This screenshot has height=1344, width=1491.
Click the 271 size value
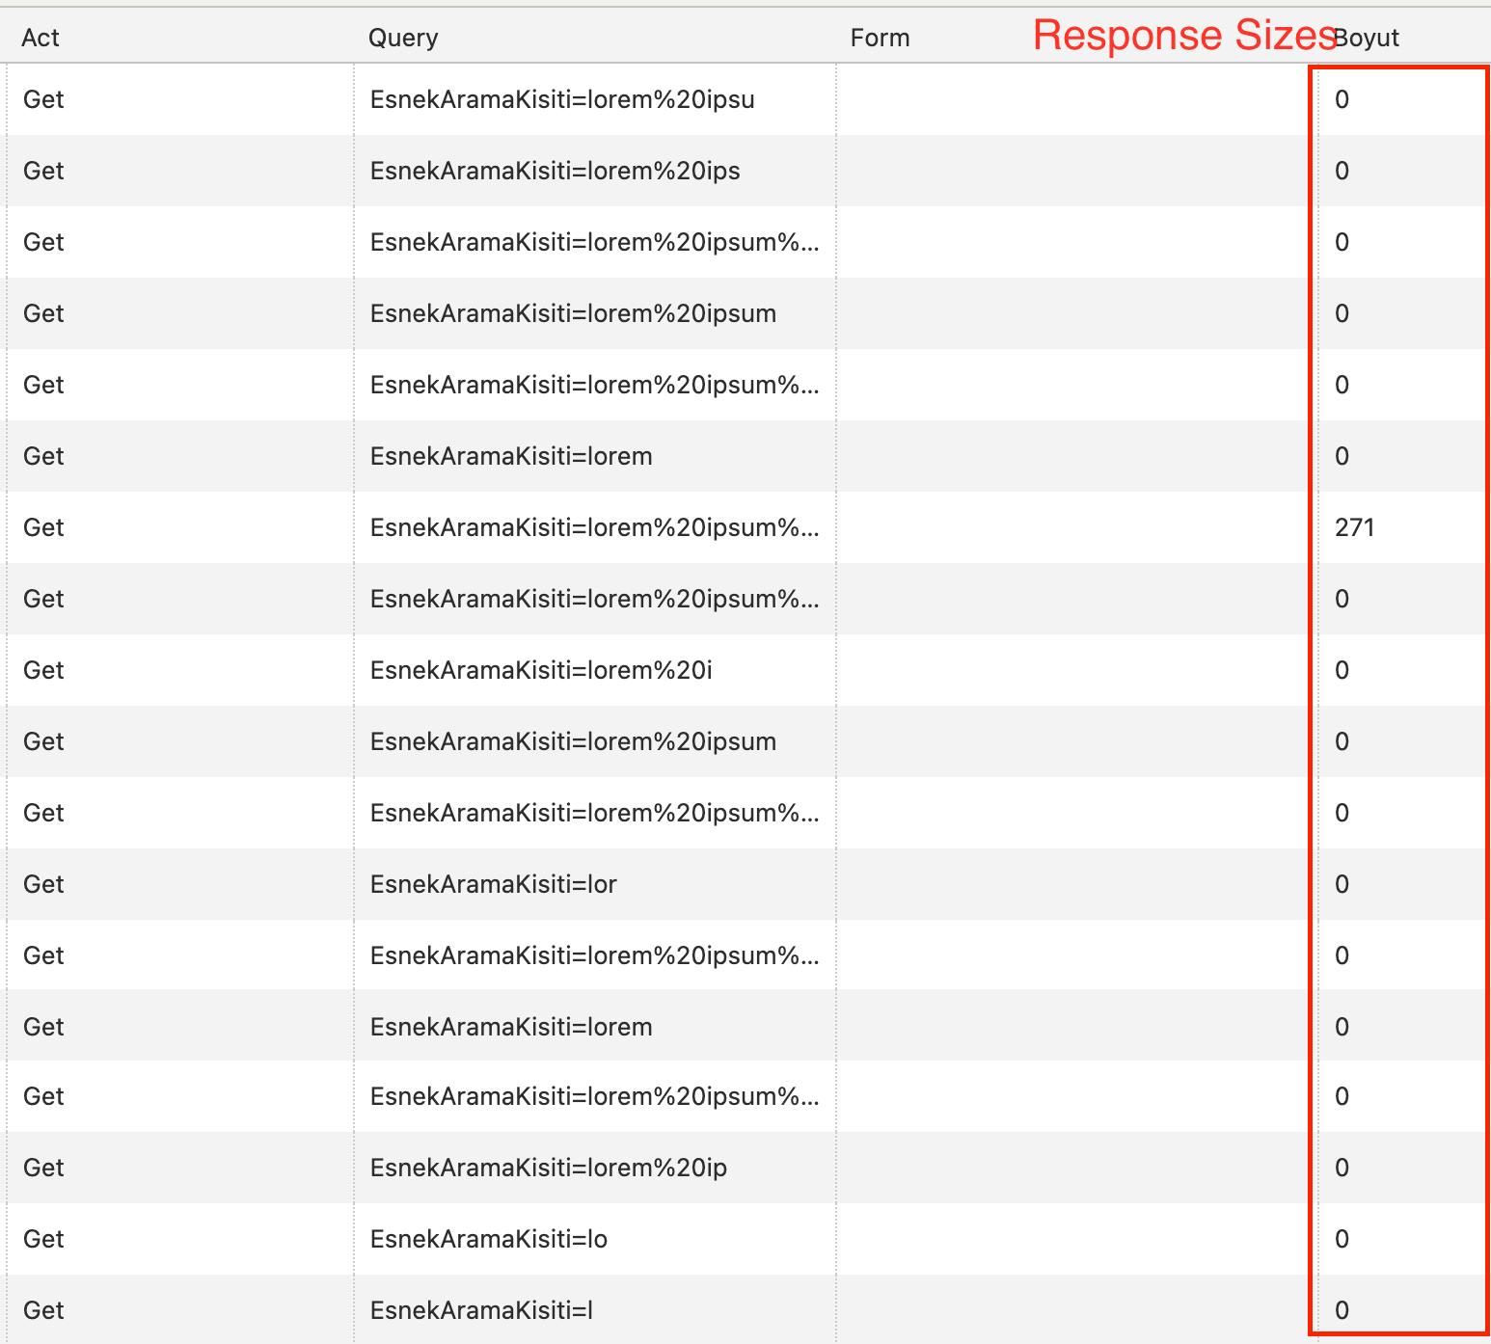[1355, 527]
